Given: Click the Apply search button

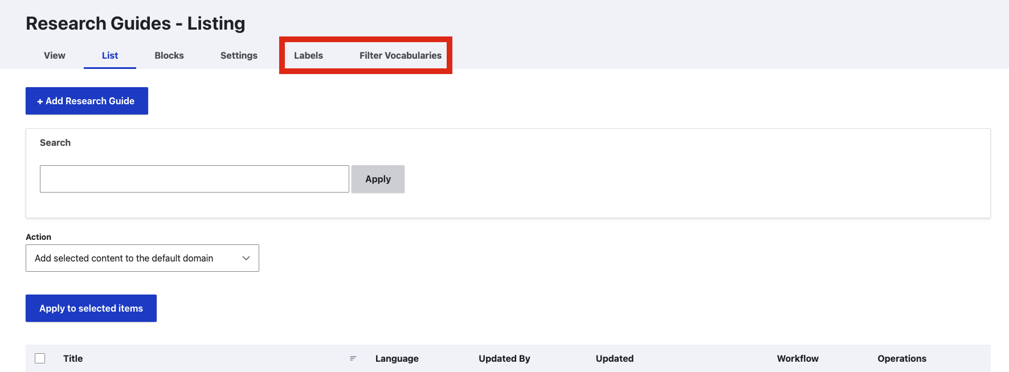Looking at the screenshot, I should pyautogui.click(x=378, y=179).
